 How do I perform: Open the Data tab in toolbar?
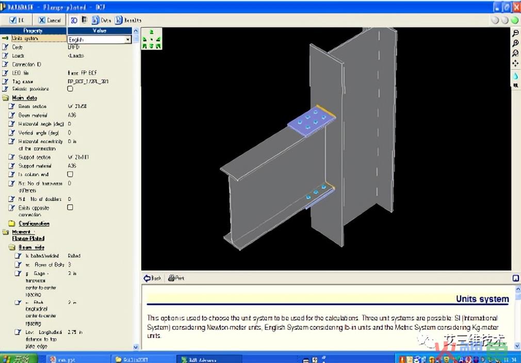[101, 20]
